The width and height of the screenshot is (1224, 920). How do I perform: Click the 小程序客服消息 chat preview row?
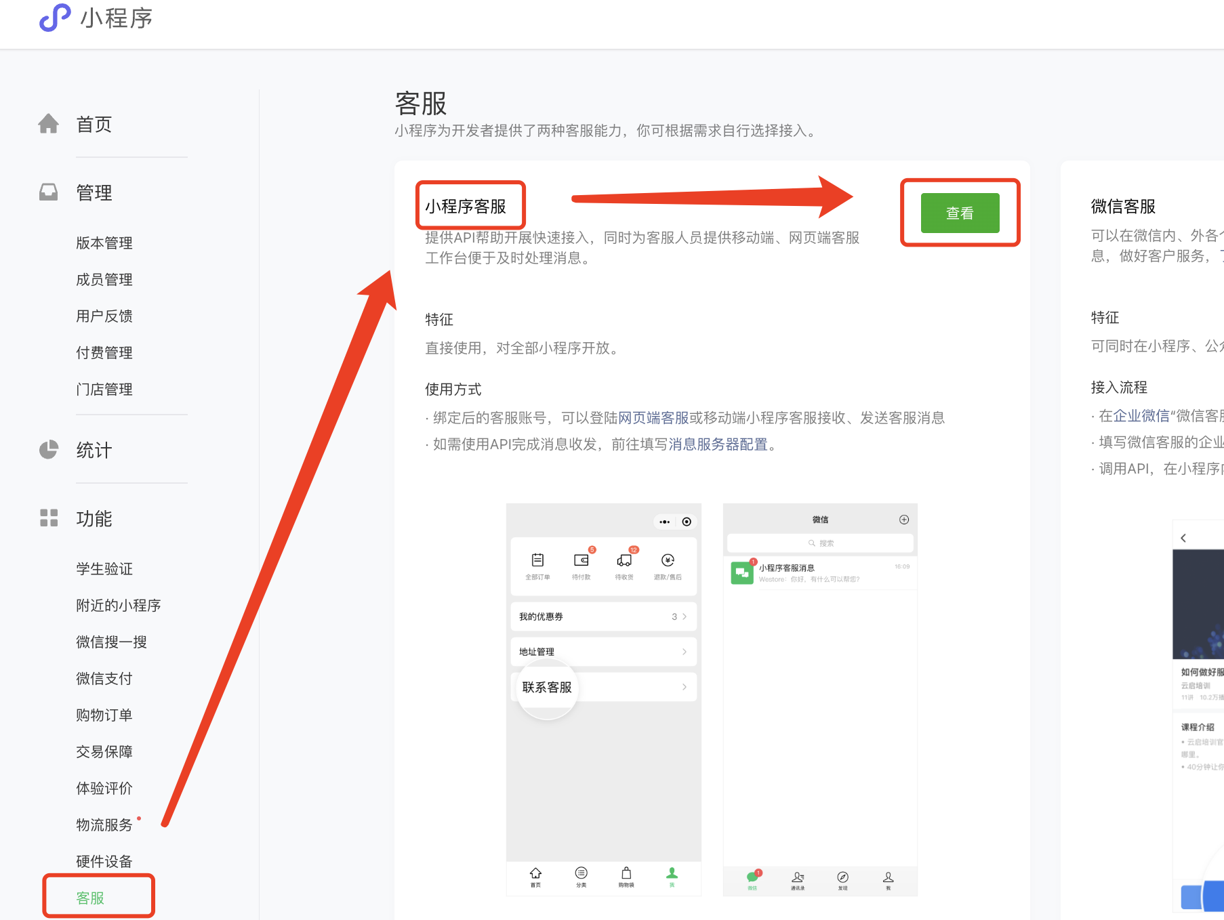pos(820,573)
